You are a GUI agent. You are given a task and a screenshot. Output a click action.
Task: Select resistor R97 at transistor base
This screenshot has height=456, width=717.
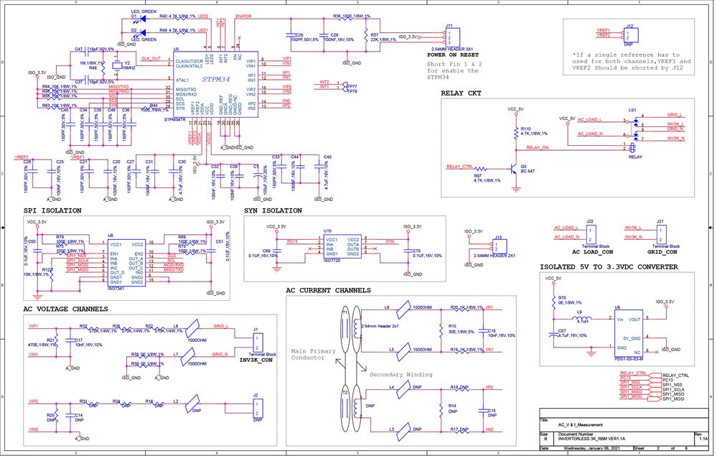[x=480, y=169]
